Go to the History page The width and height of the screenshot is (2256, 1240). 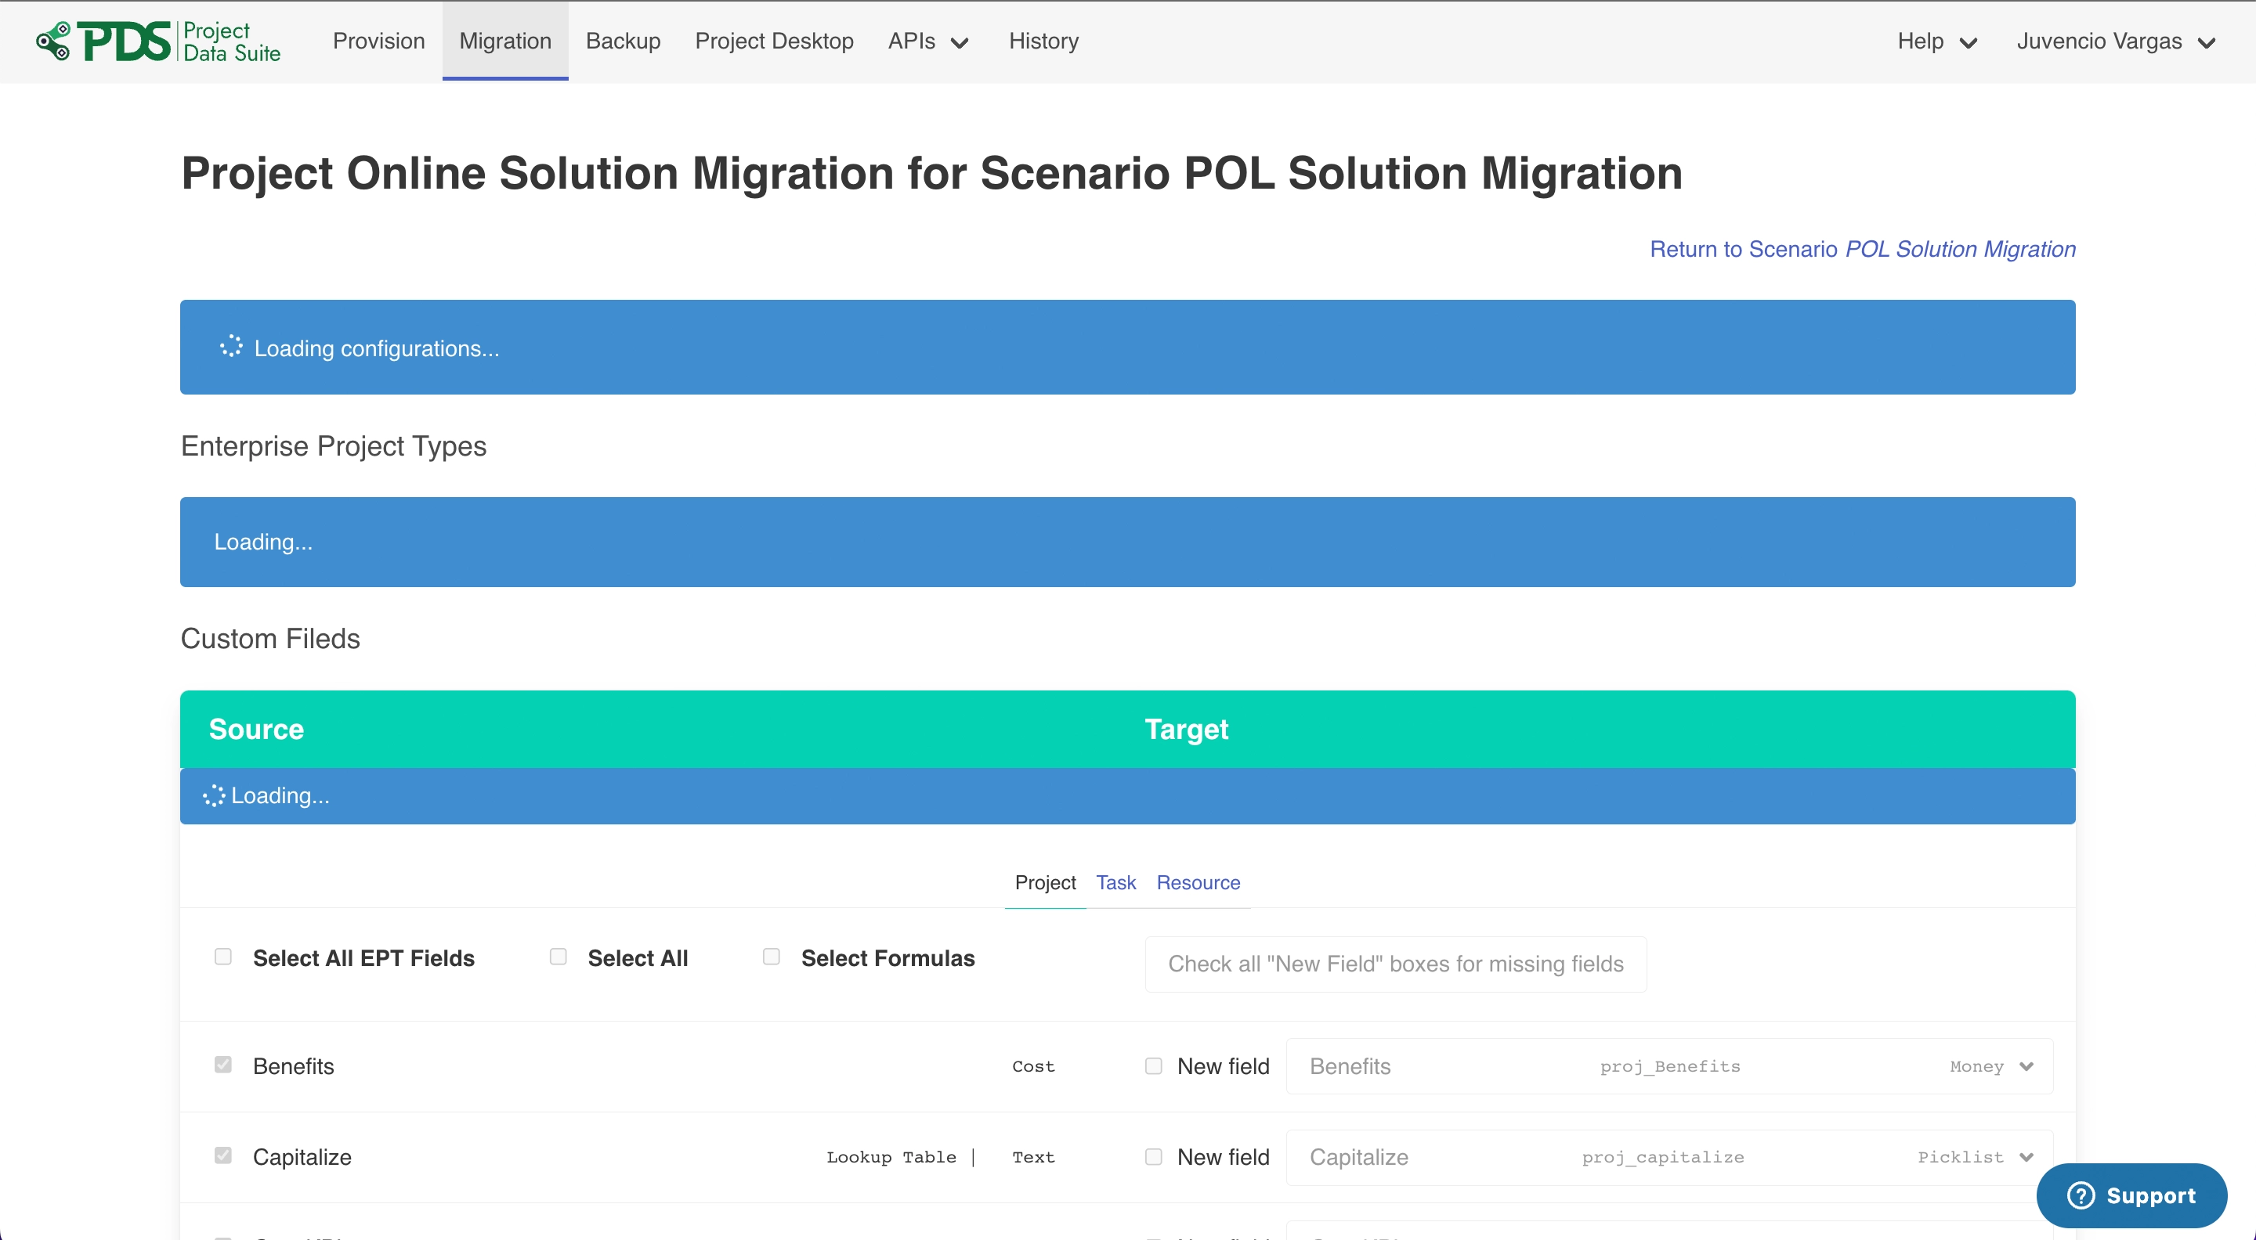(1043, 41)
